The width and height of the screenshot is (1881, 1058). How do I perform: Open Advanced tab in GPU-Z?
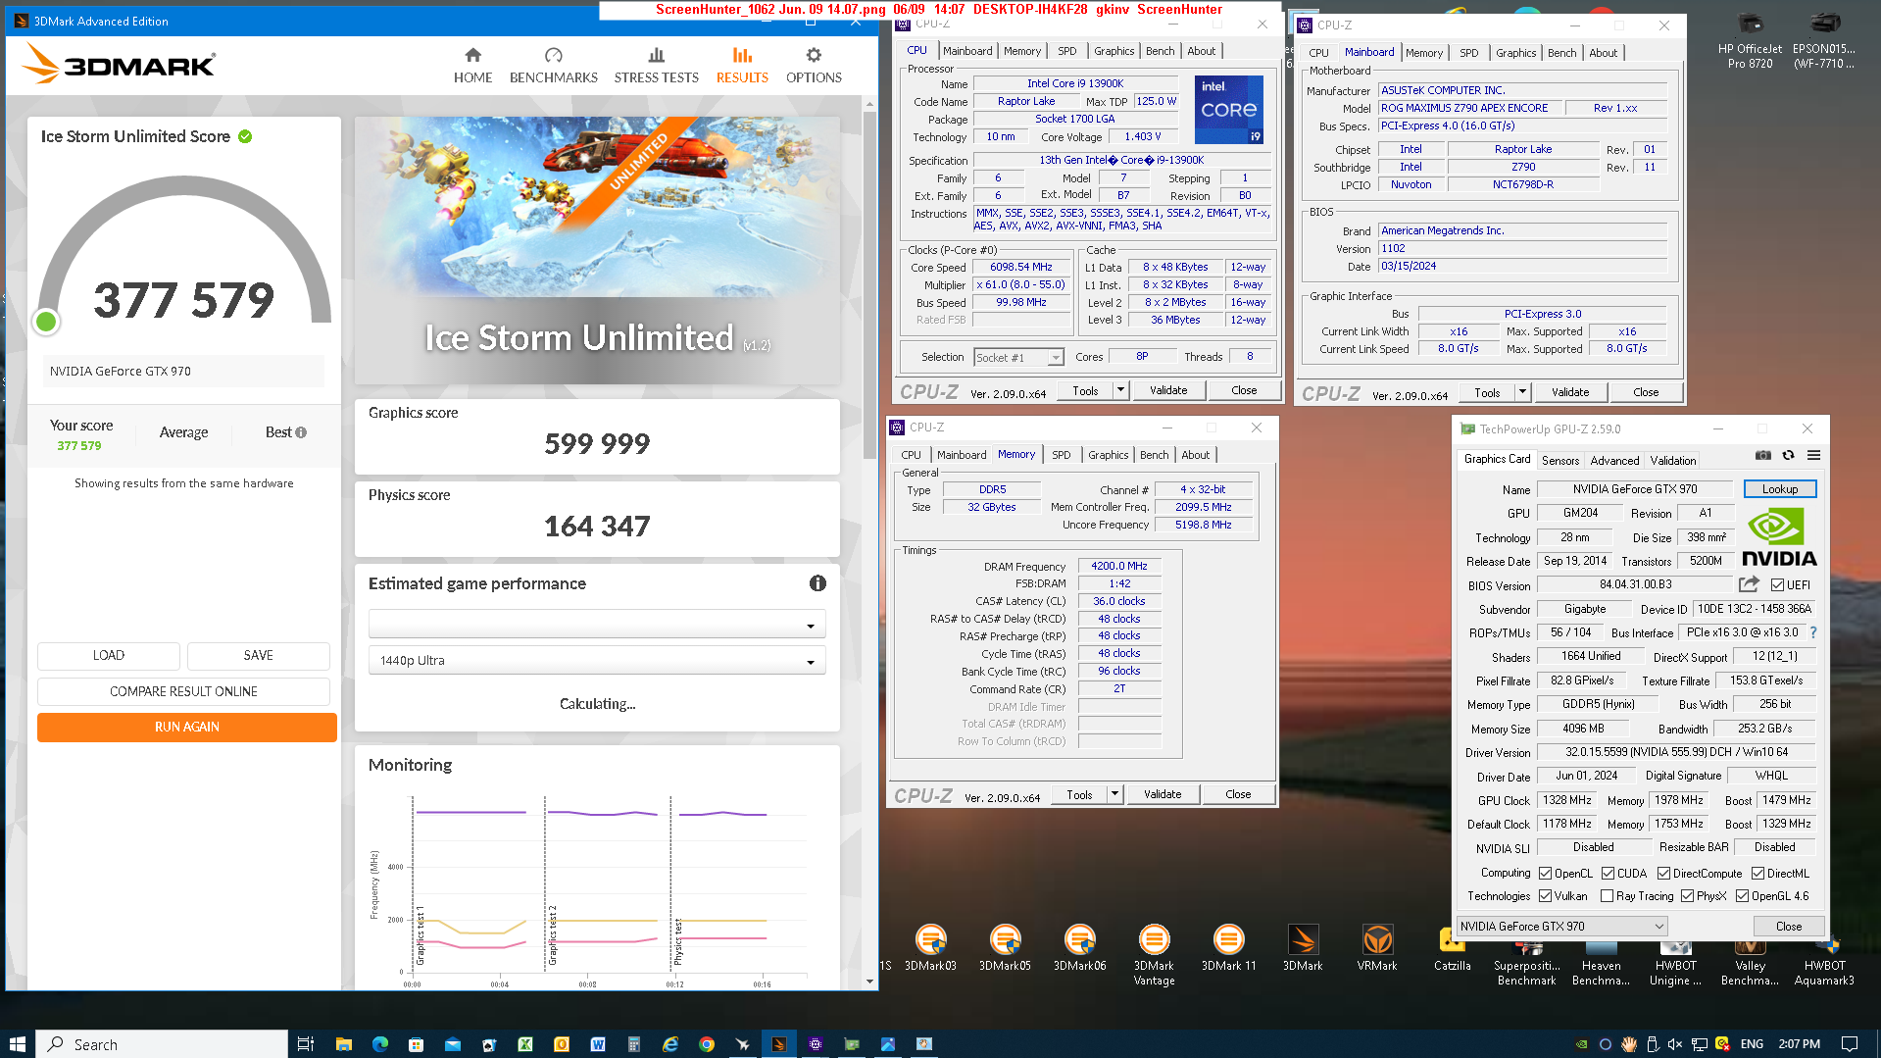(1614, 460)
